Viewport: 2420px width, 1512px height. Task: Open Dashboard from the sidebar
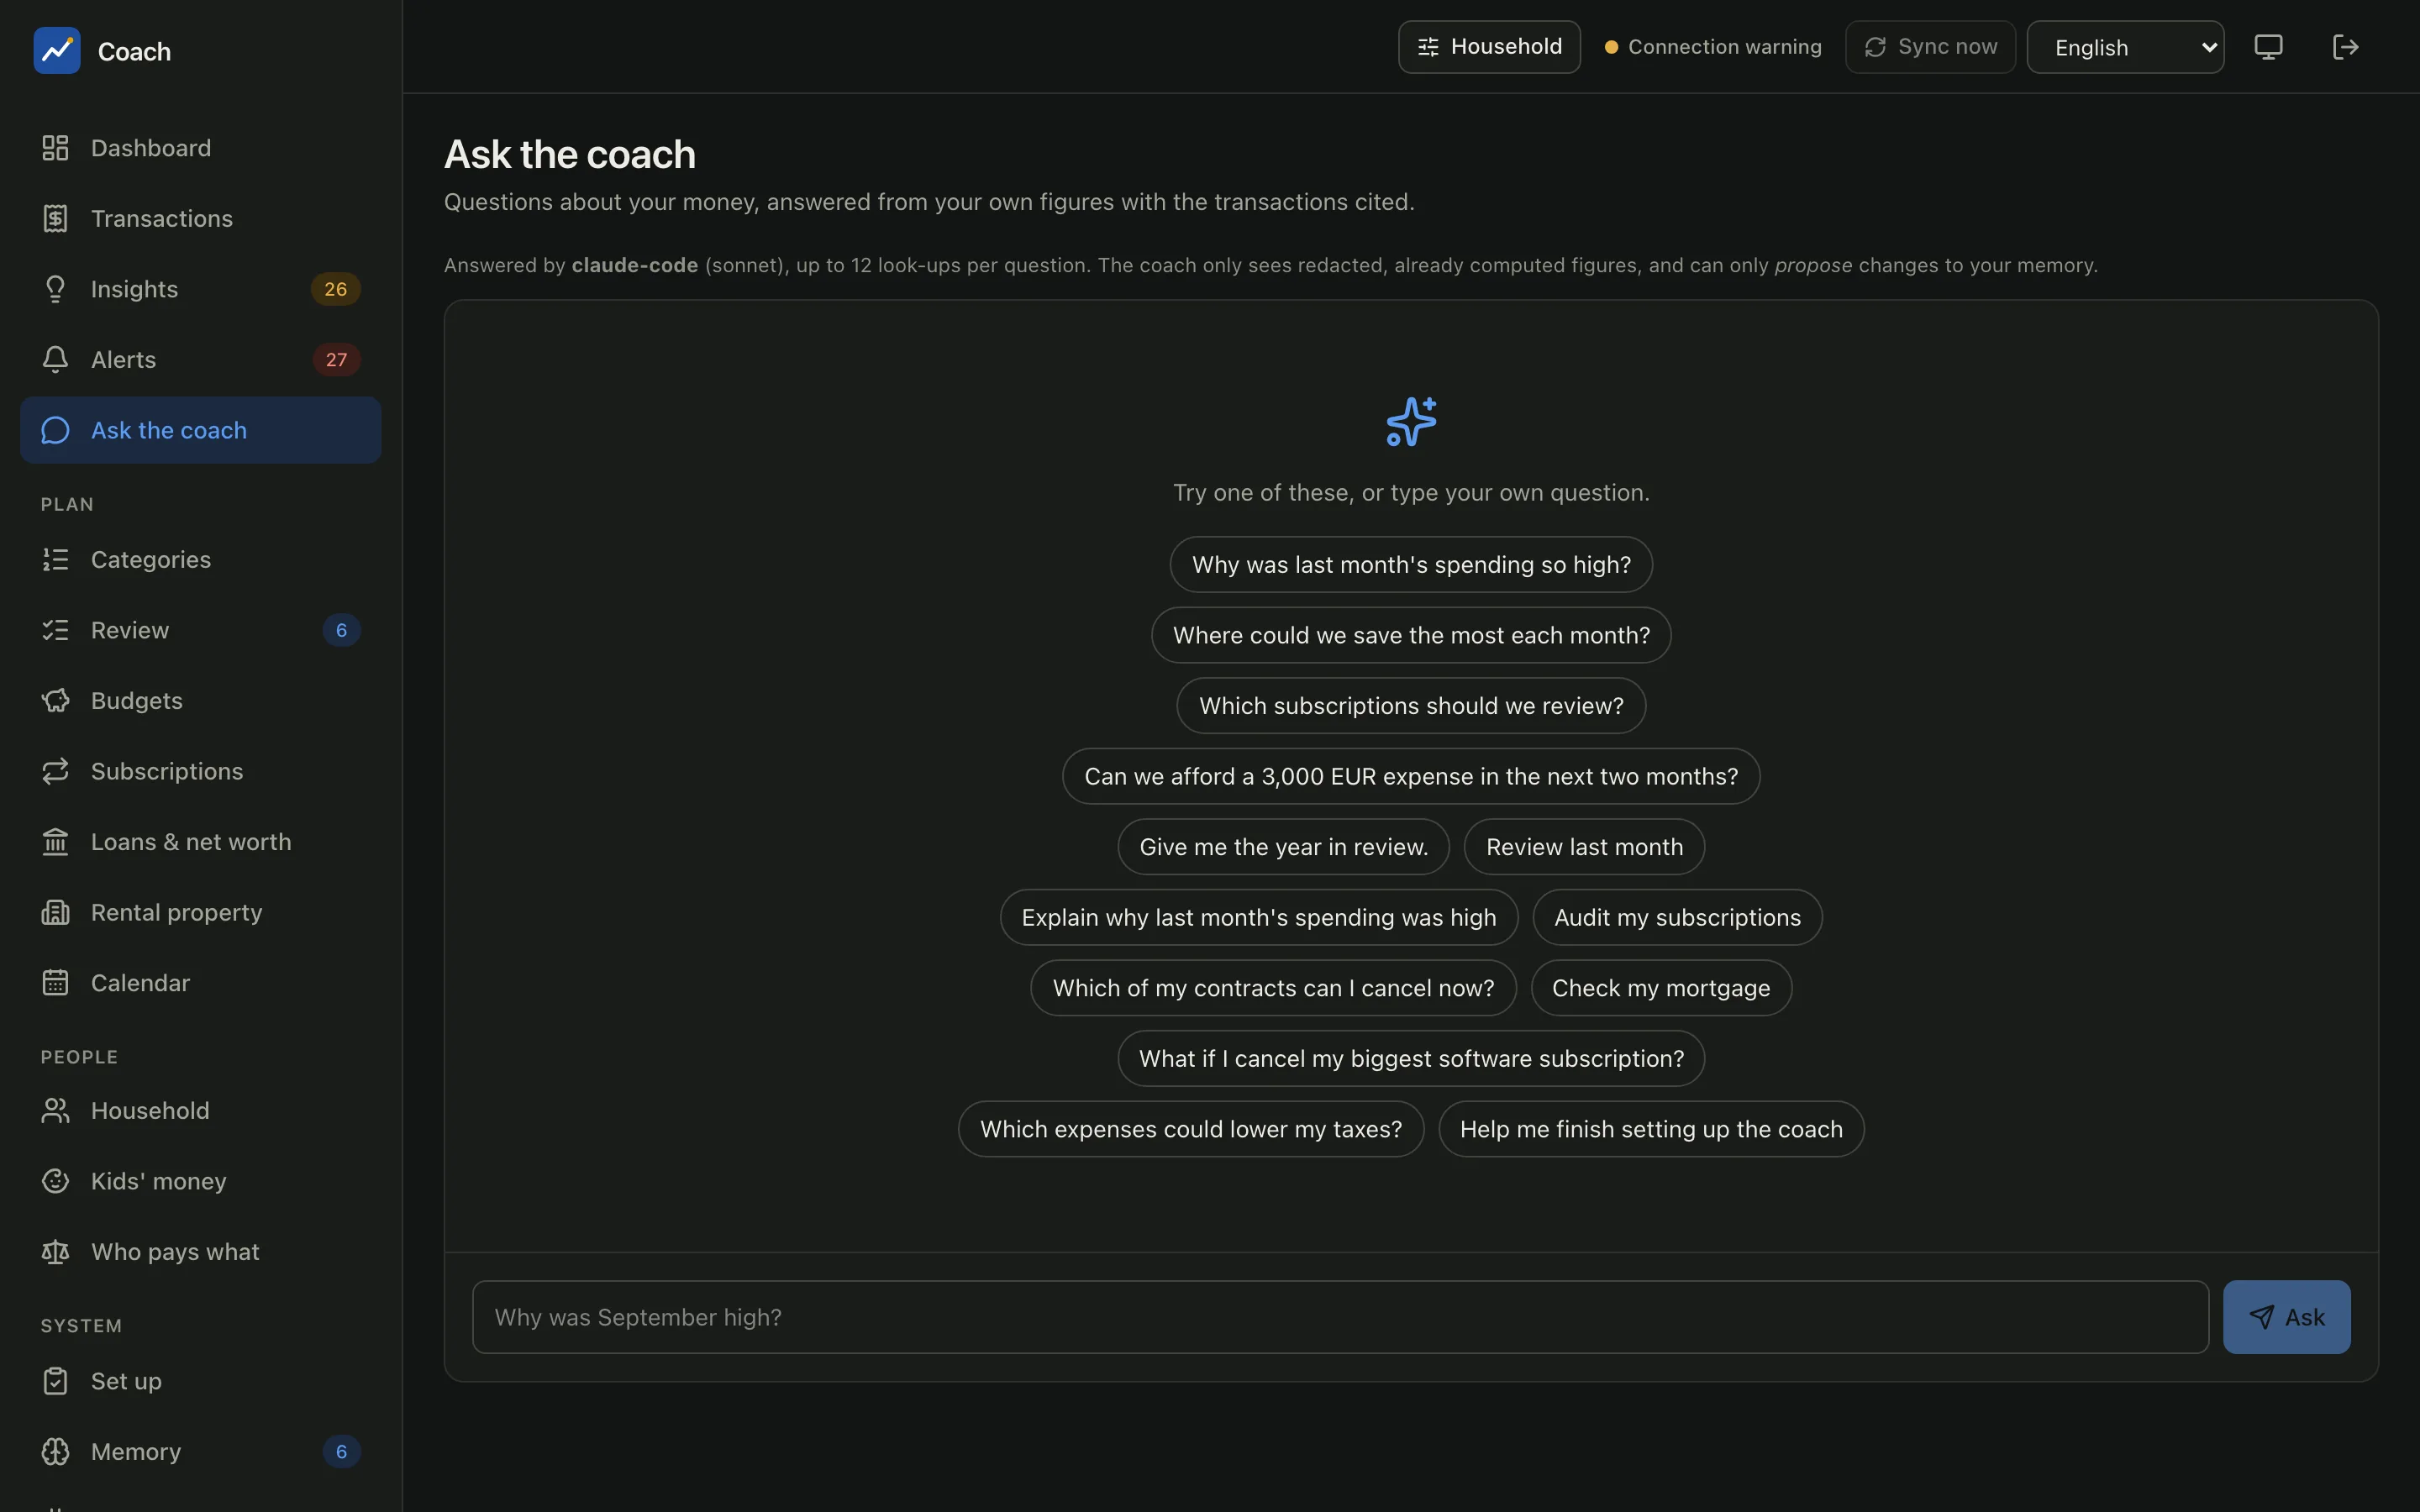pyautogui.click(x=200, y=148)
